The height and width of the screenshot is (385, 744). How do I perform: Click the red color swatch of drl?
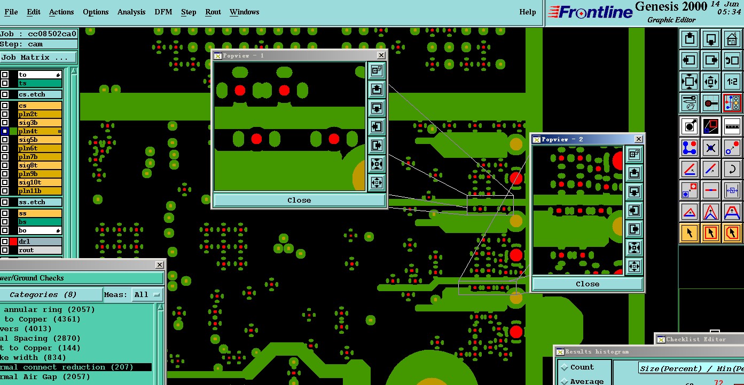(13, 242)
